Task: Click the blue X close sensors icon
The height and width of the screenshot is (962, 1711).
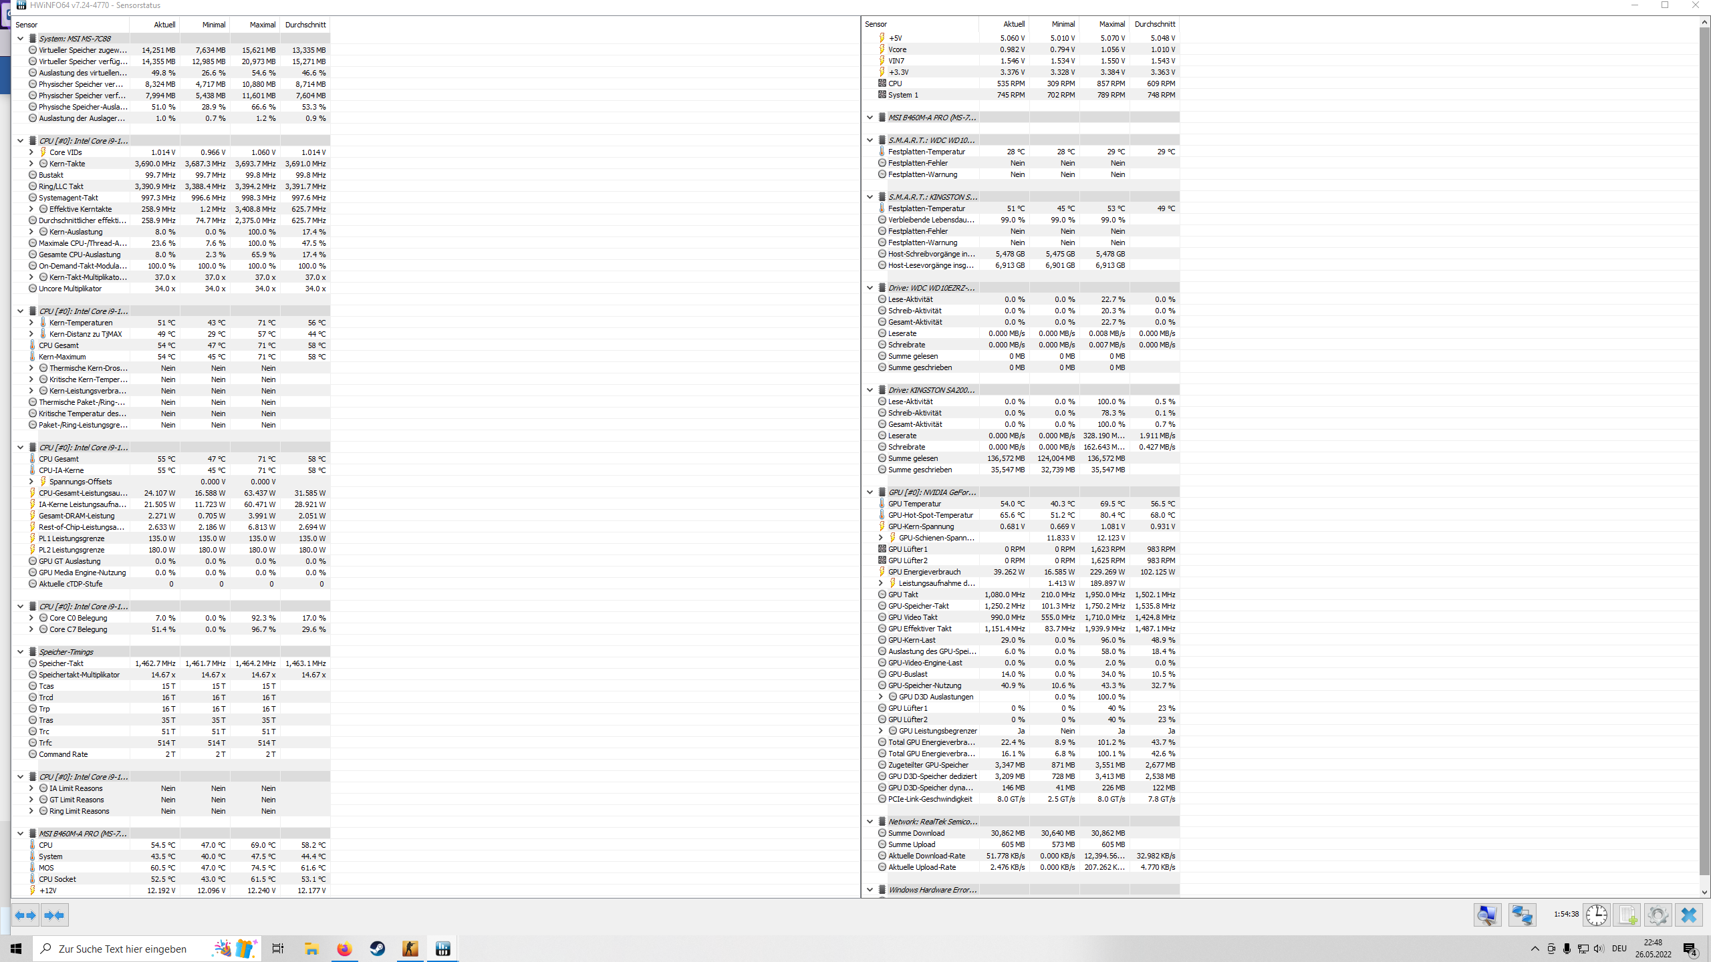Action: tap(1689, 915)
